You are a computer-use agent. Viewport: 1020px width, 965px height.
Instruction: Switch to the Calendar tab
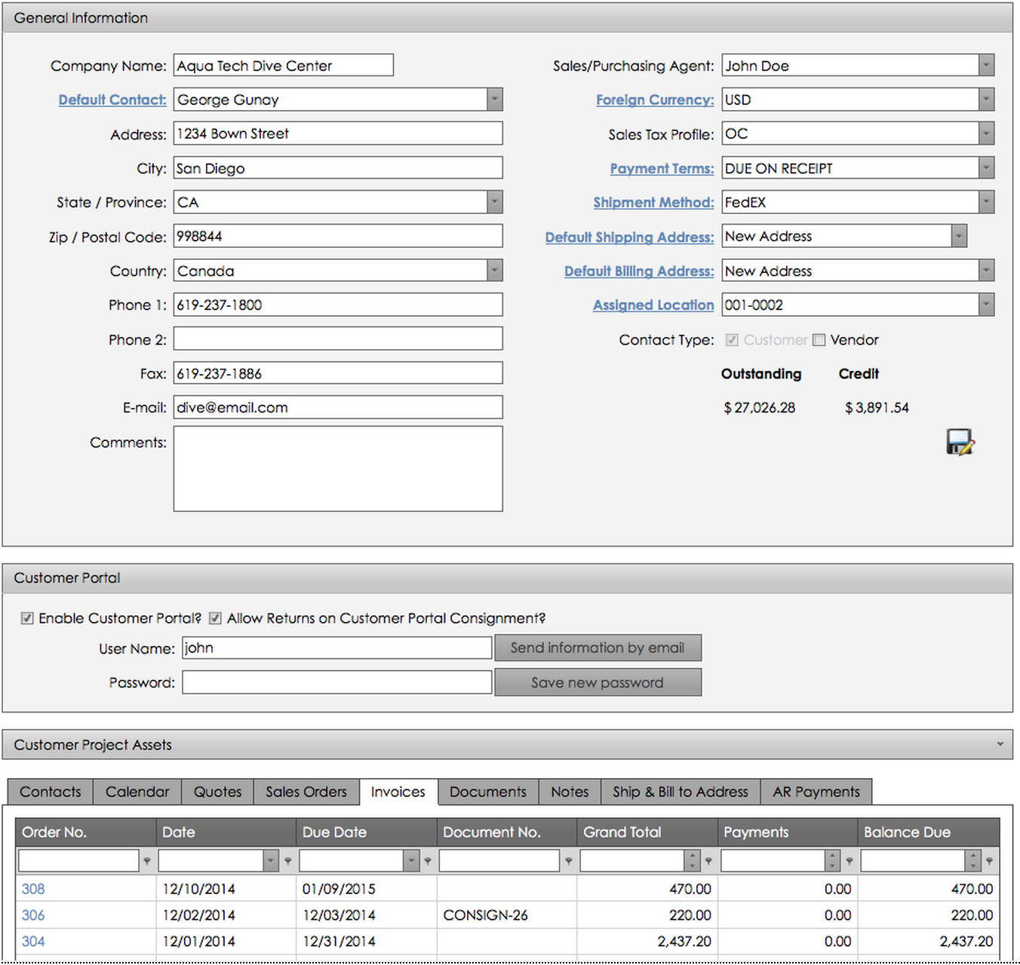(137, 792)
